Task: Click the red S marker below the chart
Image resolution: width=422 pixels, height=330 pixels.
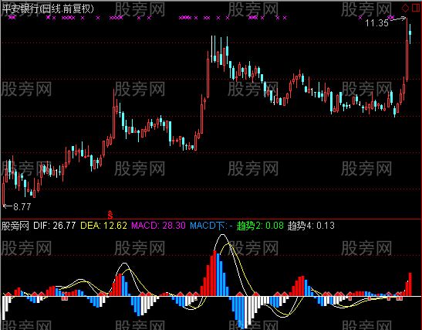Action: (x=110, y=215)
